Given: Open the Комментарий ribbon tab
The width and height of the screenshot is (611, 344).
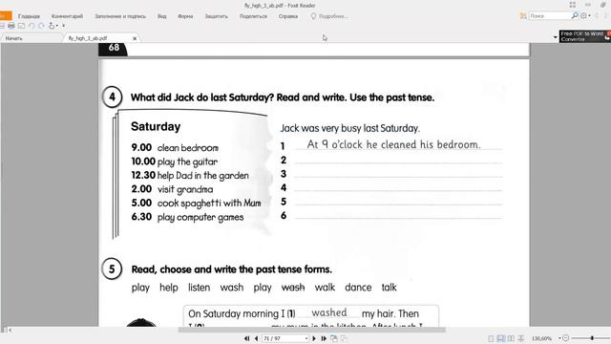Looking at the screenshot, I should point(67,16).
